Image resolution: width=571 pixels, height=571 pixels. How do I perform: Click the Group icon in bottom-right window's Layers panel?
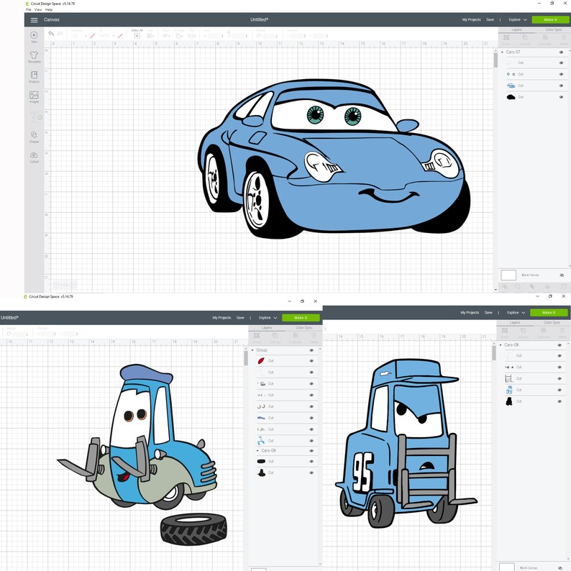505,331
